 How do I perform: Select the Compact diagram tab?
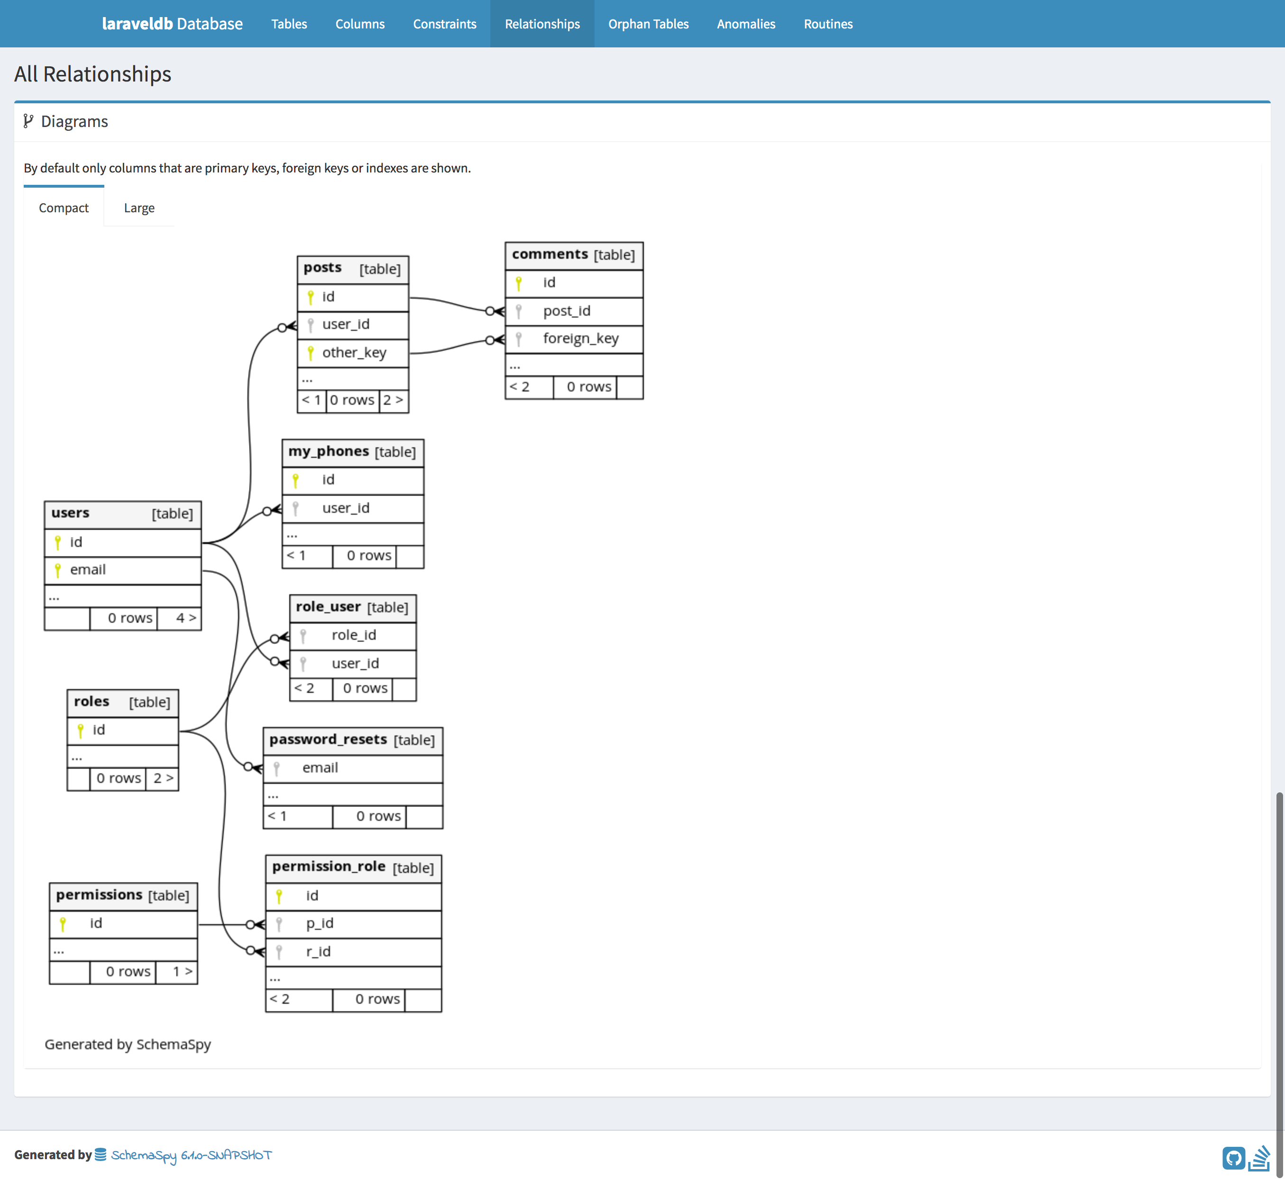pos(63,208)
